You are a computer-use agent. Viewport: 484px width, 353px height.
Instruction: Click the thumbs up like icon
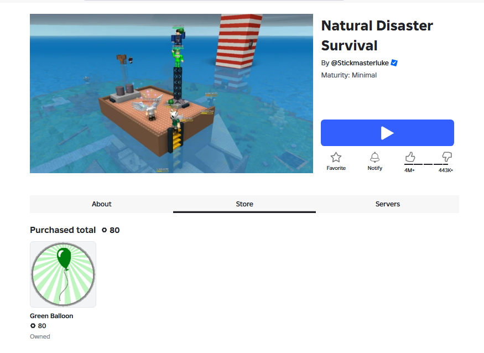pos(410,157)
